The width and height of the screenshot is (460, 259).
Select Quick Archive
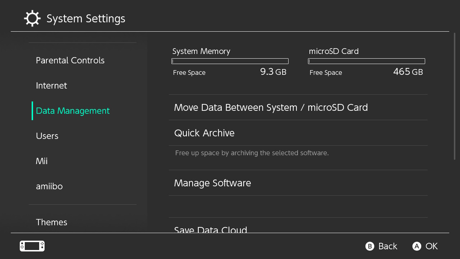tap(204, 133)
